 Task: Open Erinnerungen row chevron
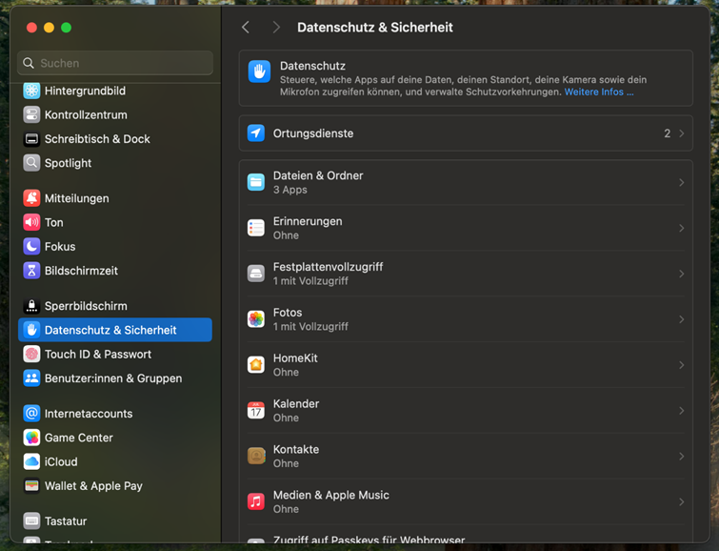point(682,228)
